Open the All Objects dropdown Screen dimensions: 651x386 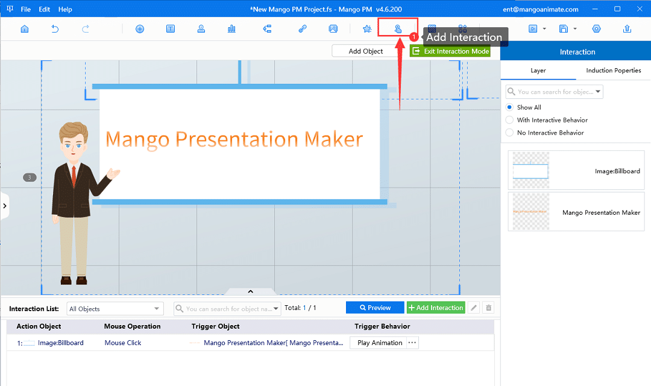[115, 309]
